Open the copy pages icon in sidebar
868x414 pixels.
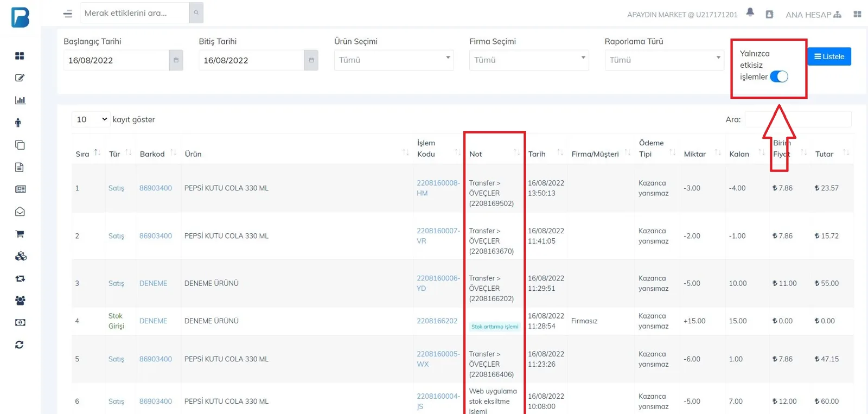click(20, 145)
